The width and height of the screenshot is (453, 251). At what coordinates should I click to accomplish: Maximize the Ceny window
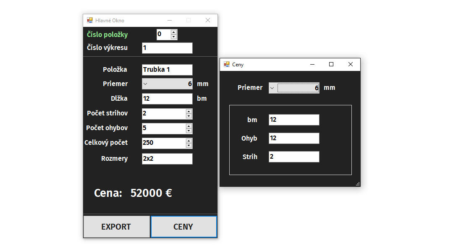pyautogui.click(x=331, y=64)
